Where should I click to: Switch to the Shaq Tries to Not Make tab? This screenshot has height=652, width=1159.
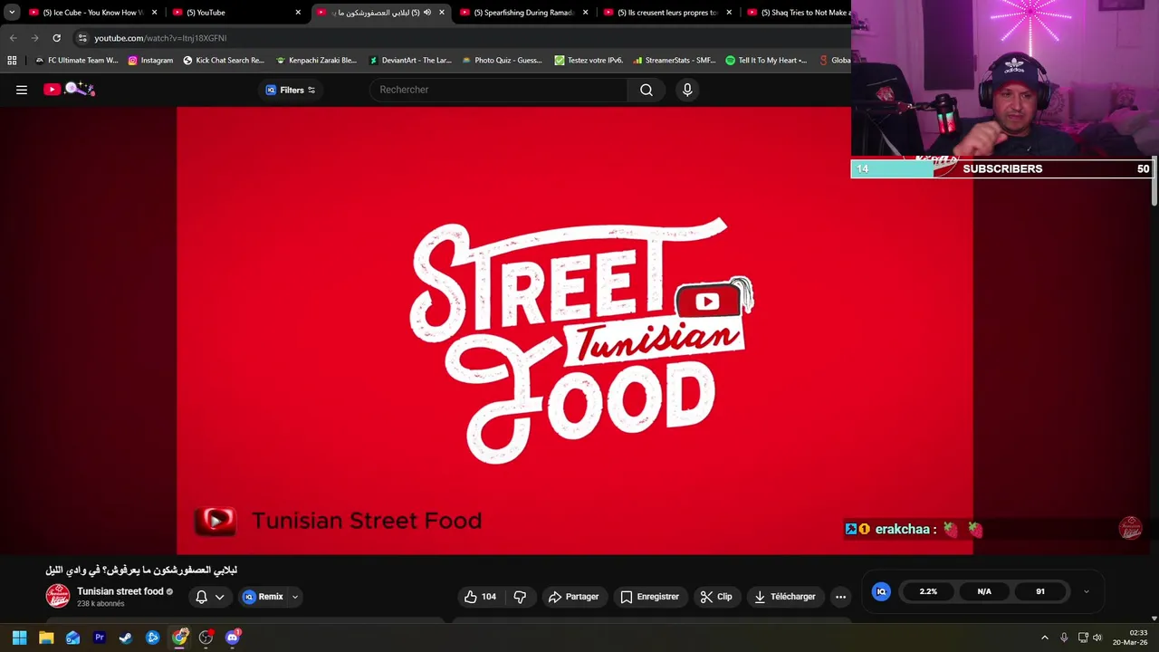(798, 13)
